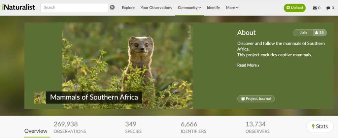Open Your Observations
The image size is (338, 138).
(x=156, y=8)
